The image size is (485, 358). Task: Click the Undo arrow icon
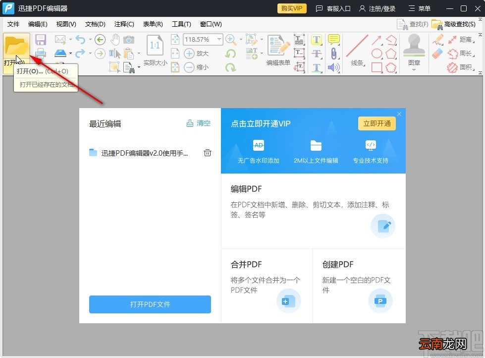click(x=80, y=40)
